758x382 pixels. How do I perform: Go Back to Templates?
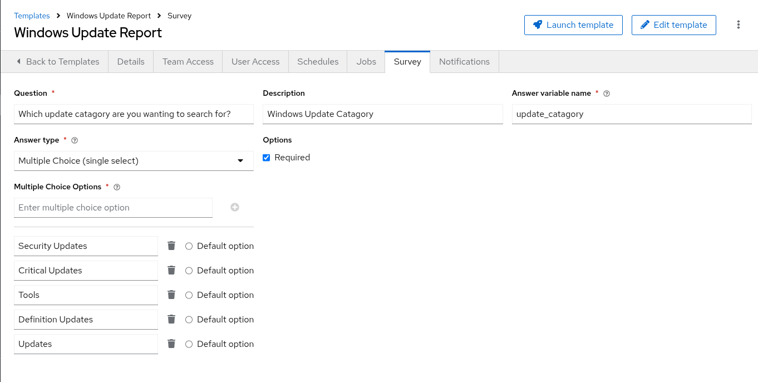click(x=57, y=62)
